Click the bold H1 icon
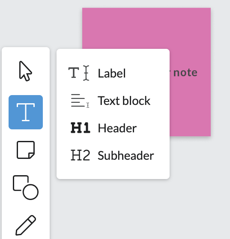The image size is (230, 239). (x=81, y=128)
